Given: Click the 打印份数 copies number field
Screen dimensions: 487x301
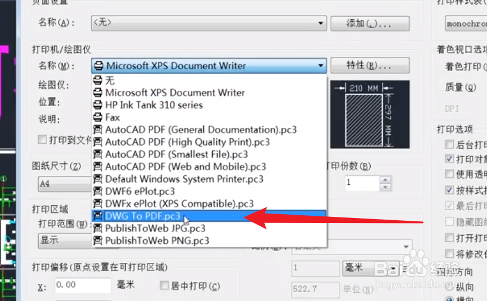Looking at the screenshot, I should pos(362,183).
